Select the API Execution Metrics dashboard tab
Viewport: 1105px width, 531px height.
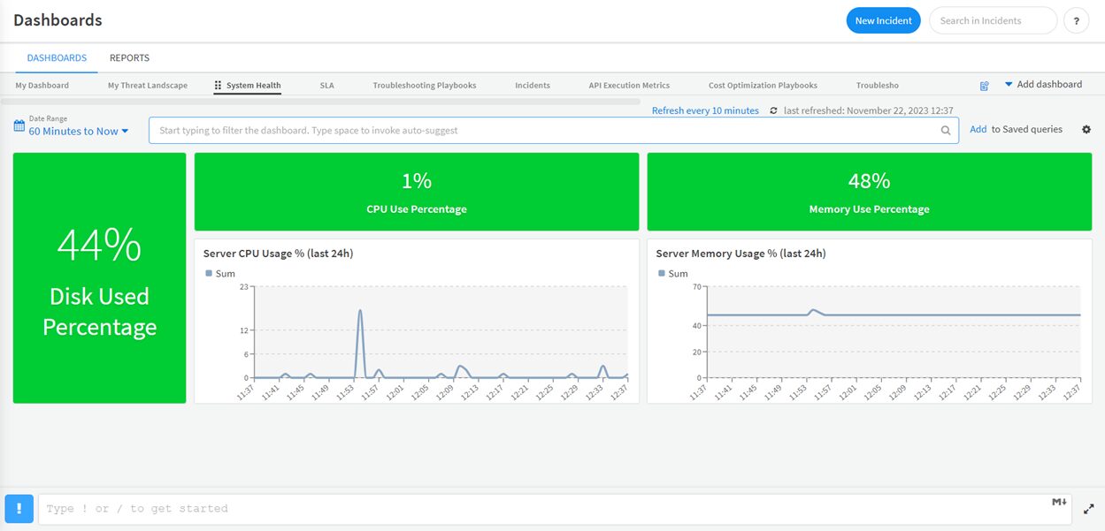coord(629,86)
